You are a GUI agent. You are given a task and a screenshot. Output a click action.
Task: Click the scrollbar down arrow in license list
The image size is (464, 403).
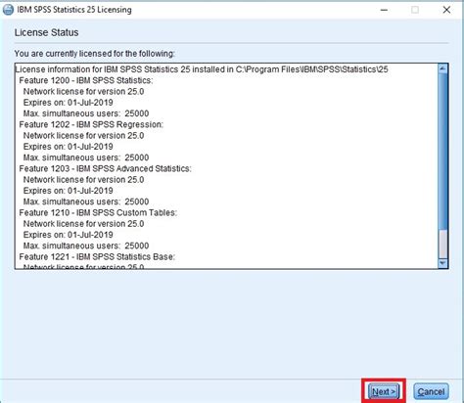[x=442, y=263]
